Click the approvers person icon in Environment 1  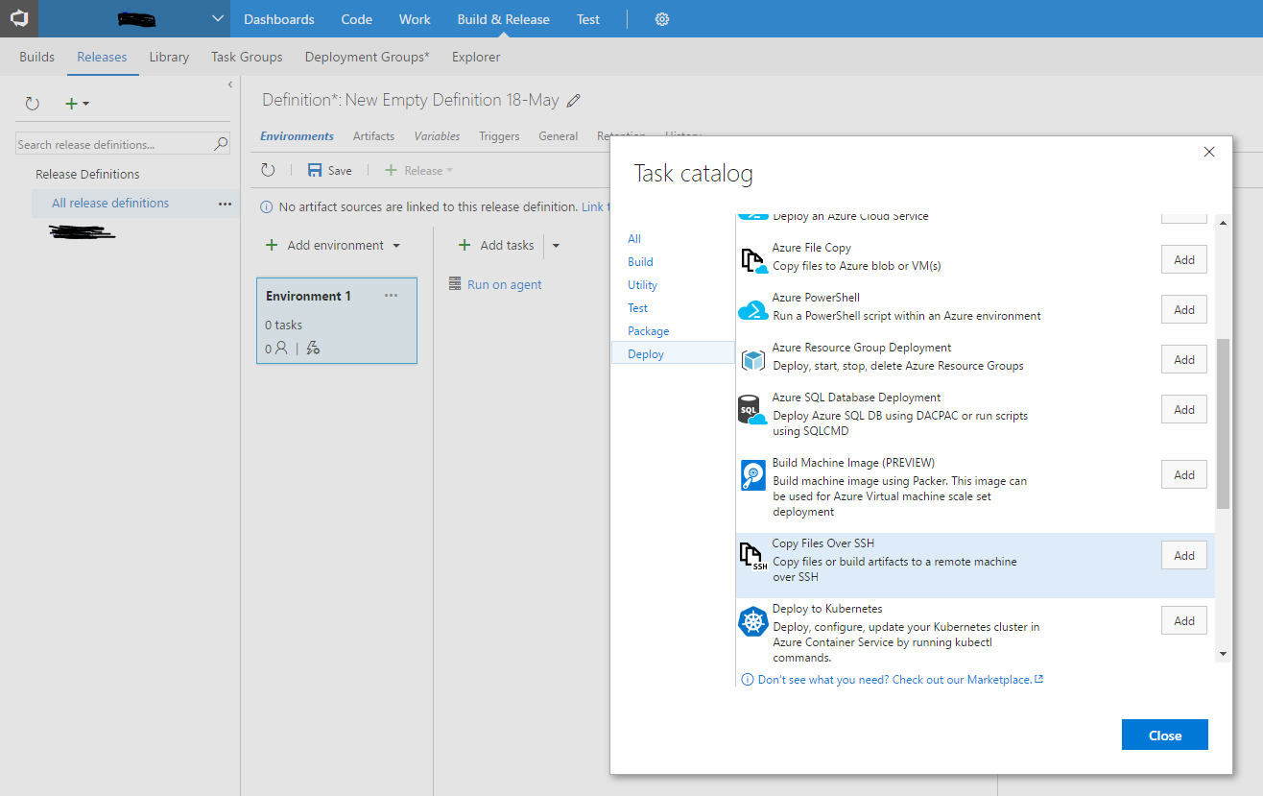(281, 348)
